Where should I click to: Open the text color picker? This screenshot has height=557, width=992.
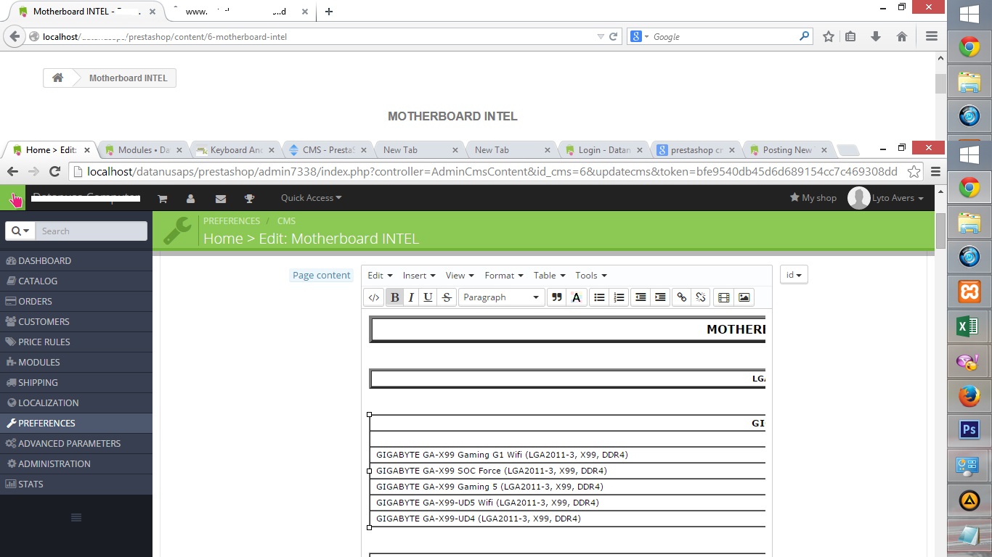577,297
